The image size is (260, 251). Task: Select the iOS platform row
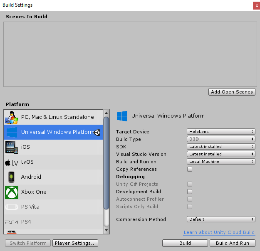tap(53, 147)
